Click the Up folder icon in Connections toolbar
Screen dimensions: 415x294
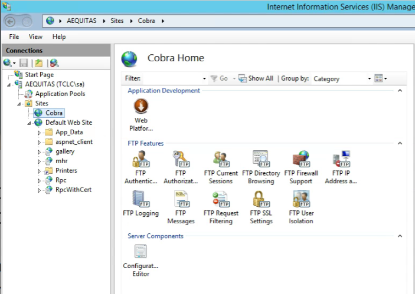(x=38, y=63)
